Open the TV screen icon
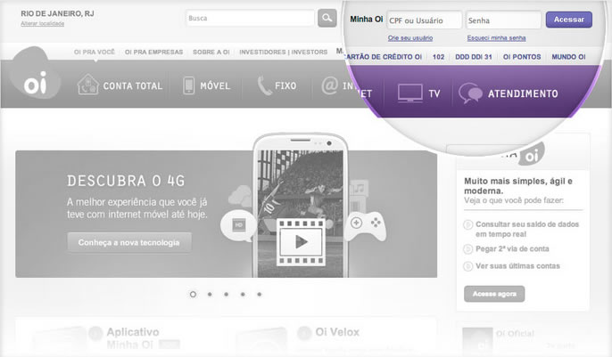Image resolution: width=612 pixels, height=357 pixels. coord(409,93)
